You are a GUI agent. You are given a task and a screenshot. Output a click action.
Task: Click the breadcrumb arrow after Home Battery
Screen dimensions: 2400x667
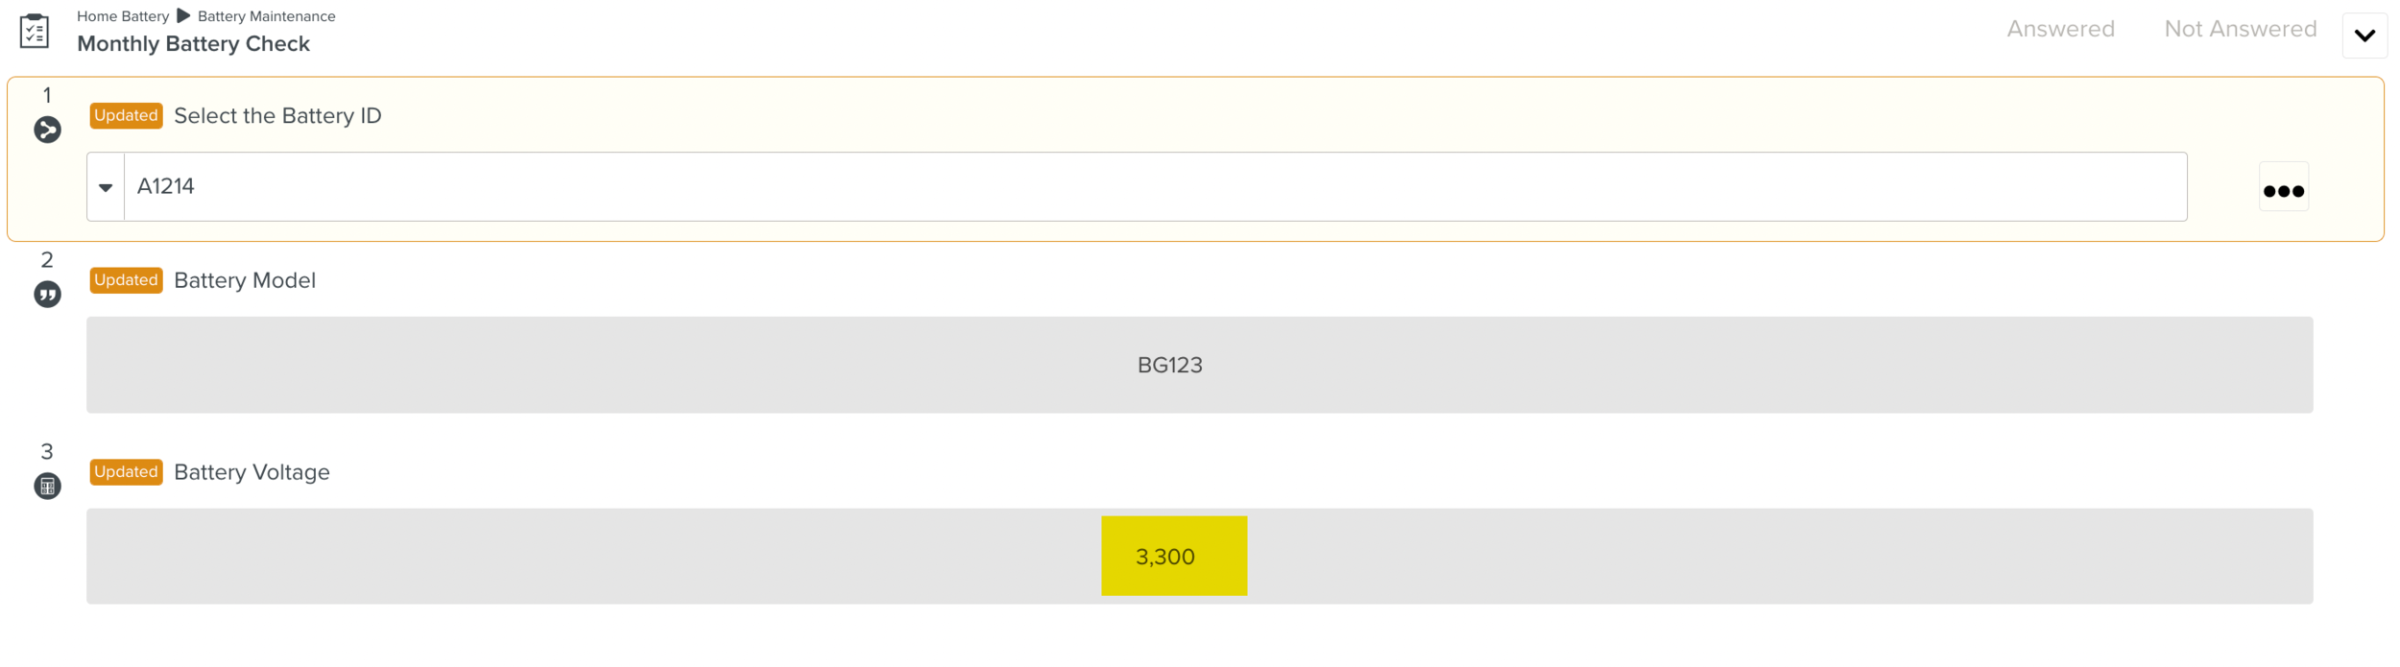tap(183, 16)
